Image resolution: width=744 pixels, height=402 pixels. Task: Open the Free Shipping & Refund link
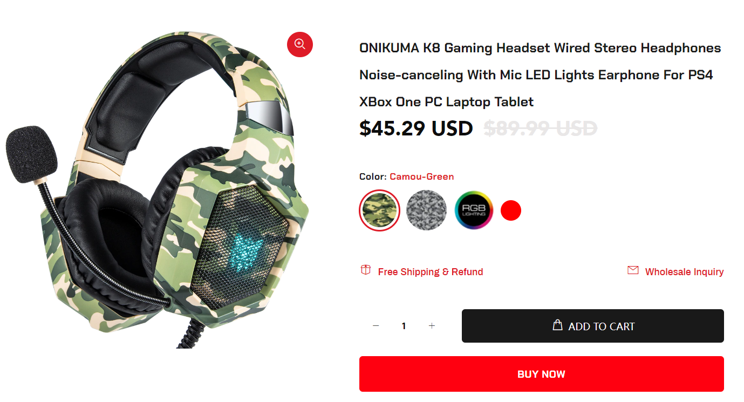[x=431, y=272]
